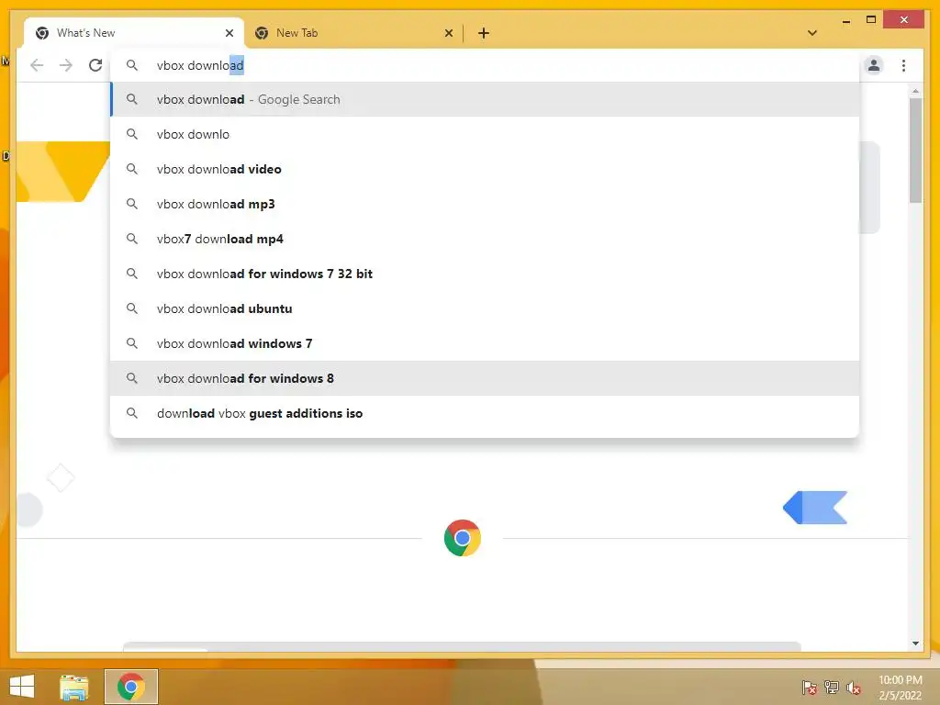Click the page scrollbar down arrow

coord(915,643)
